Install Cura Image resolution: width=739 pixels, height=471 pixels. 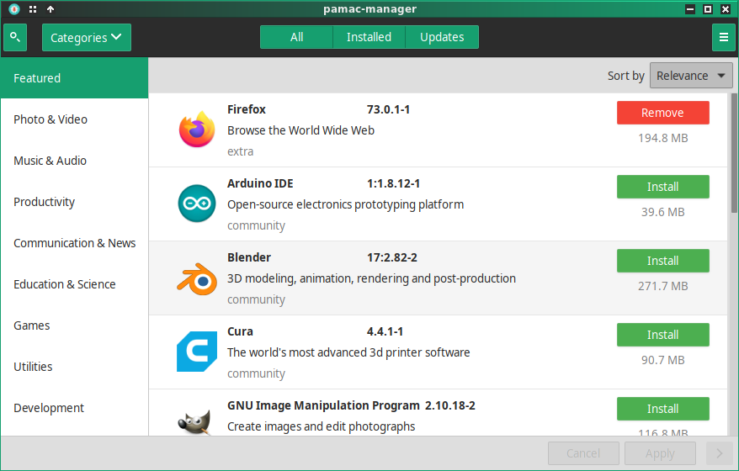(x=662, y=335)
